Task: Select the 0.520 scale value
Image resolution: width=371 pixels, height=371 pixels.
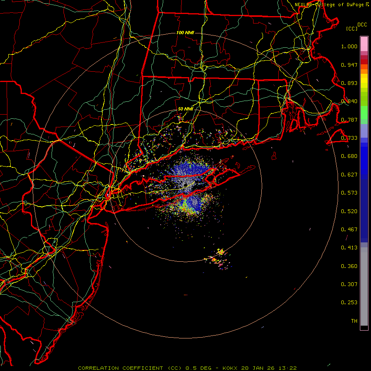Action: pos(349,211)
